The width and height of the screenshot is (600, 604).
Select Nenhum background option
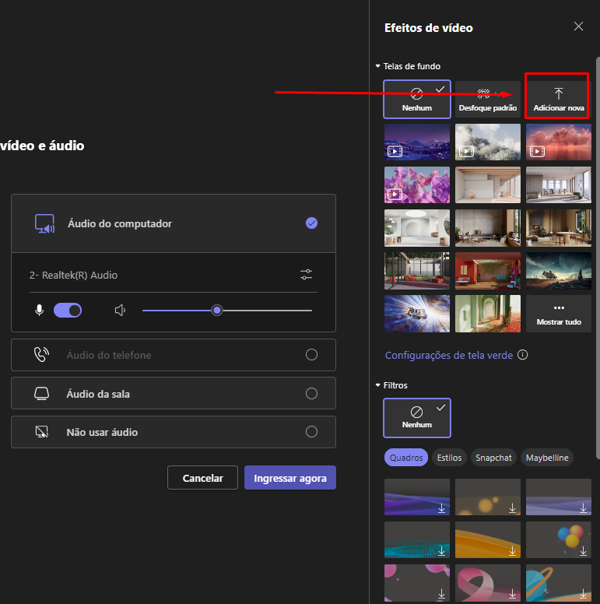click(x=416, y=99)
